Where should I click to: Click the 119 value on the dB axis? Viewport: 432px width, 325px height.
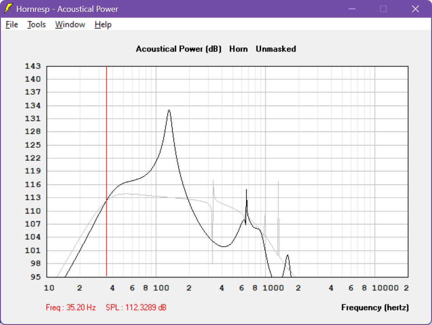pos(33,171)
